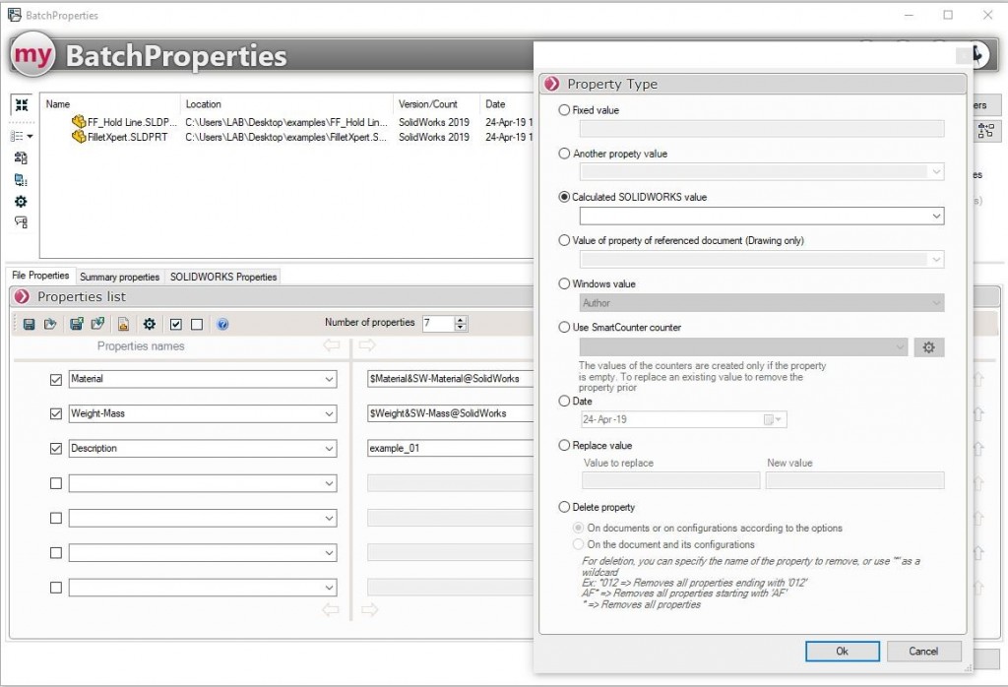Click the Excel import icon in Properties toolbar

(x=97, y=325)
